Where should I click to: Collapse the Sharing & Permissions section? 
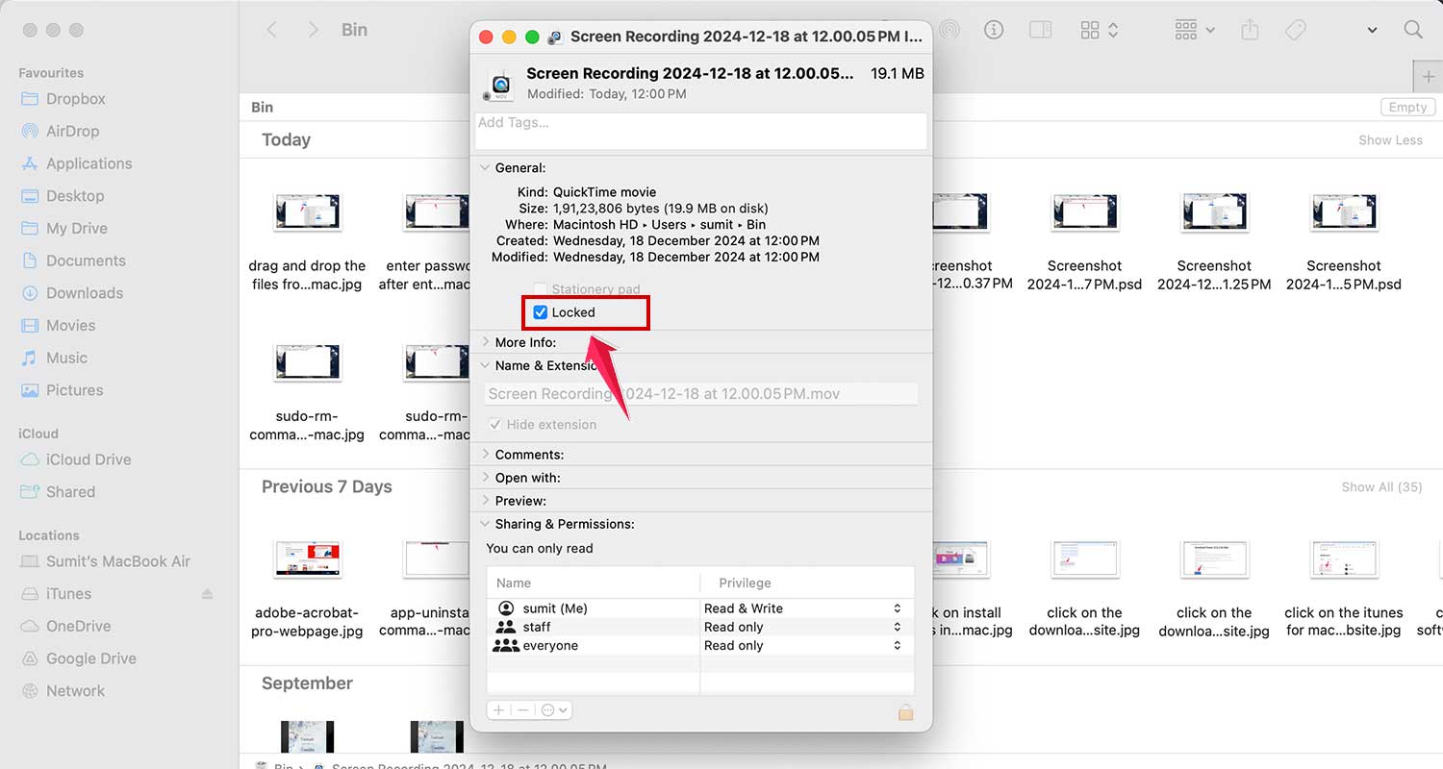click(484, 524)
